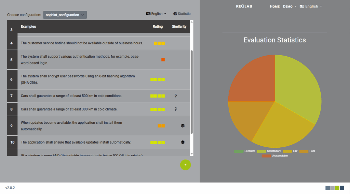This screenshot has width=350, height=194.
Task: Select the '8-bit hashing algorithm' requirement text
Action: pos(78,79)
